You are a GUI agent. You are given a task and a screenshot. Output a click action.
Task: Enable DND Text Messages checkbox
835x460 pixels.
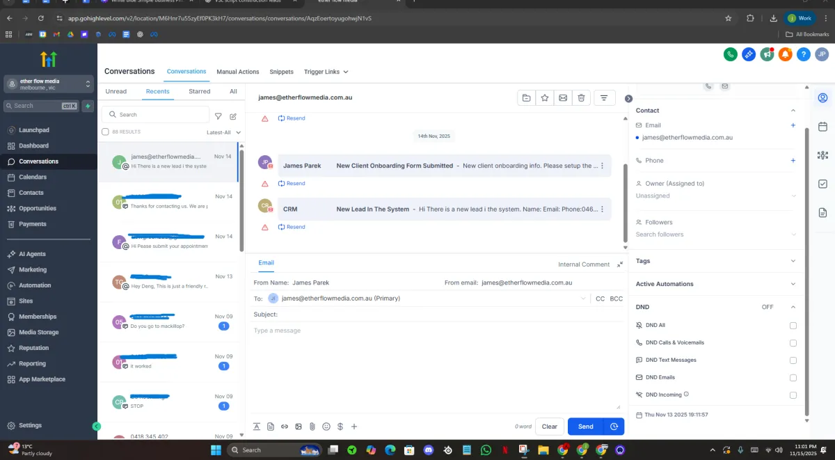[793, 360]
